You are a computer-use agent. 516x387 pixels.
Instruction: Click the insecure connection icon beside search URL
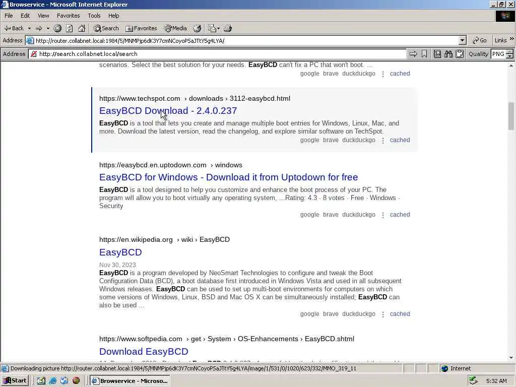tap(34, 54)
